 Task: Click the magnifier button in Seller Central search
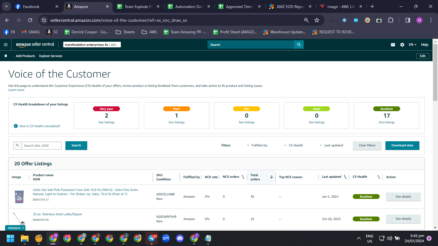point(299,45)
